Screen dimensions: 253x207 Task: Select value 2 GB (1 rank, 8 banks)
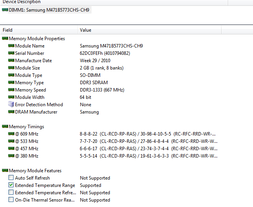point(102,68)
